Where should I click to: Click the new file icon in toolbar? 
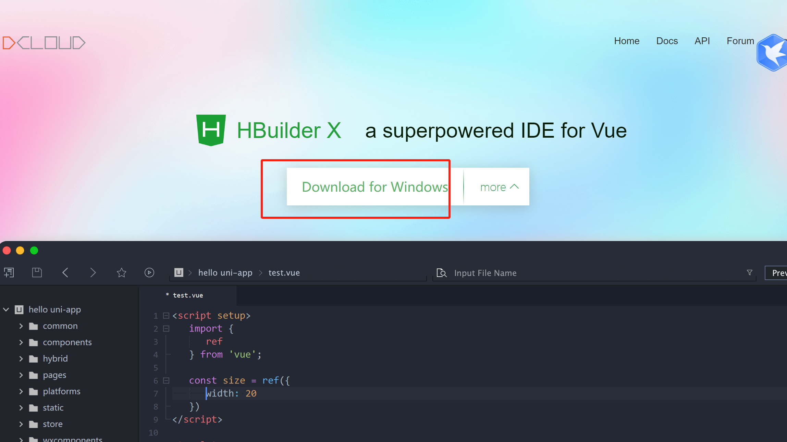click(x=9, y=273)
